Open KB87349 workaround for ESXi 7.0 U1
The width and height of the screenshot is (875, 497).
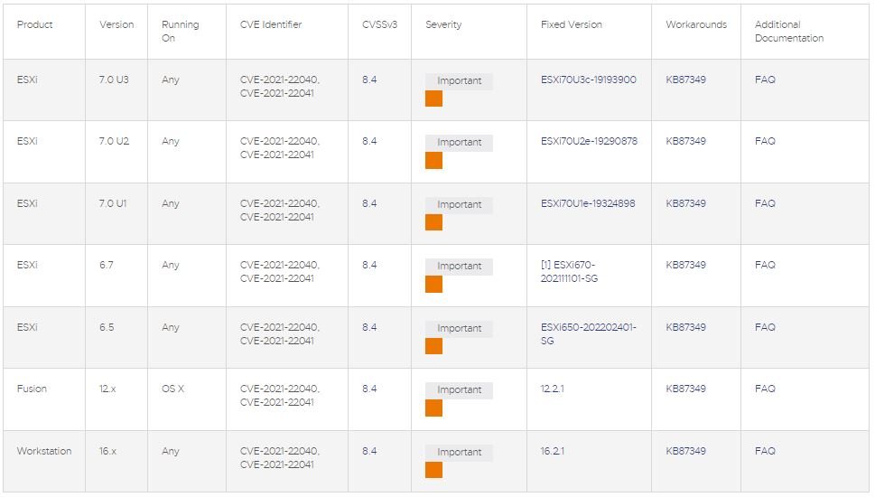click(x=685, y=203)
